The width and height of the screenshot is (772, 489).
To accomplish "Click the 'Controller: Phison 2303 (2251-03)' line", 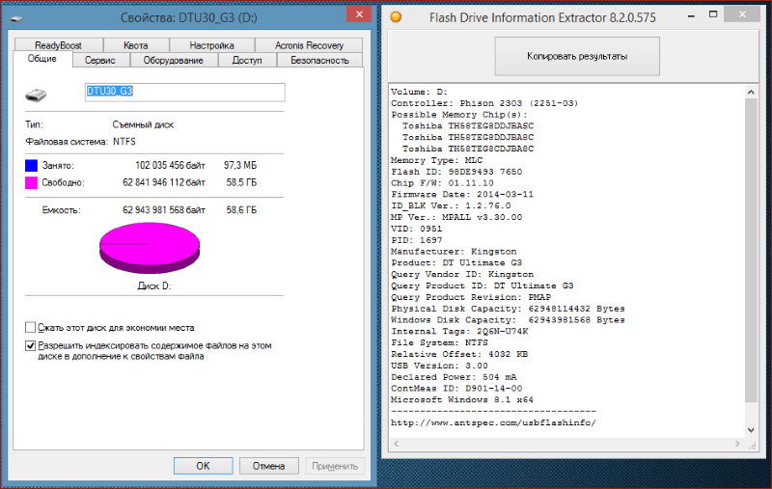I will coord(484,103).
